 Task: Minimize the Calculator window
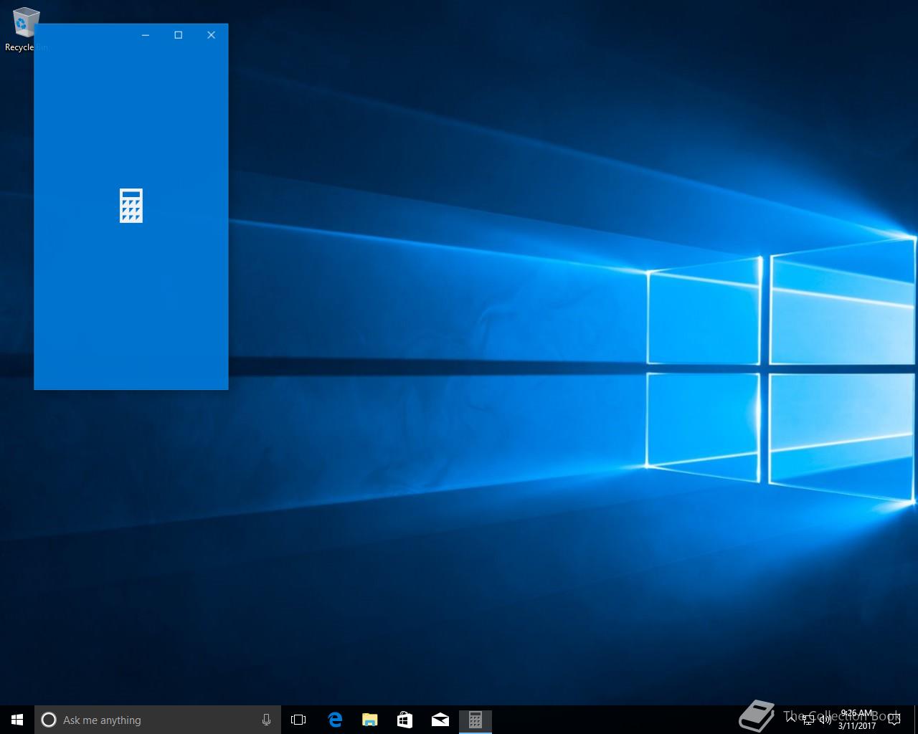146,35
